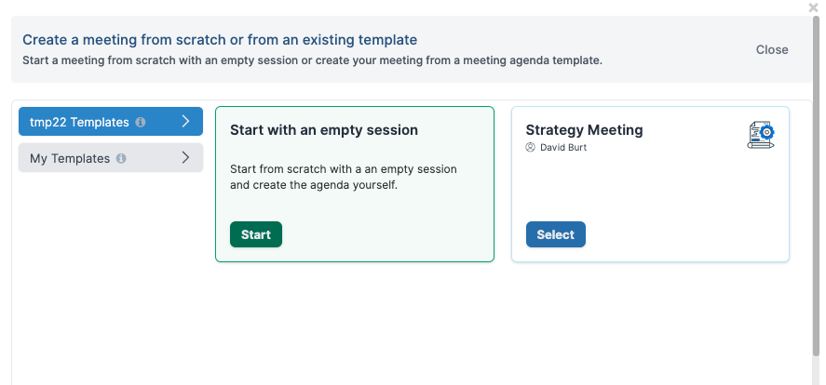The height and width of the screenshot is (385, 826).
Task: Click the 'Start with an empty session' heading
Action: 324,130
